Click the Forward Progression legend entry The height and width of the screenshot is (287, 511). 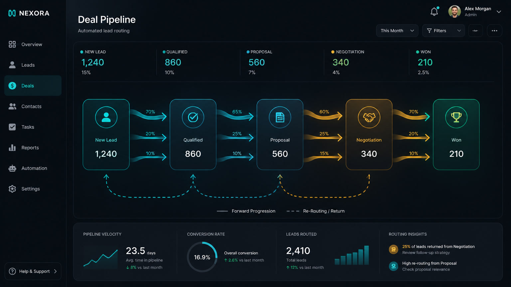(x=246, y=211)
